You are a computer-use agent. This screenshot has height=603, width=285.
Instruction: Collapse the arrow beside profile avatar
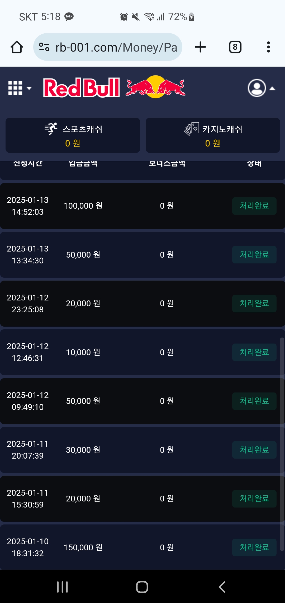(x=272, y=88)
